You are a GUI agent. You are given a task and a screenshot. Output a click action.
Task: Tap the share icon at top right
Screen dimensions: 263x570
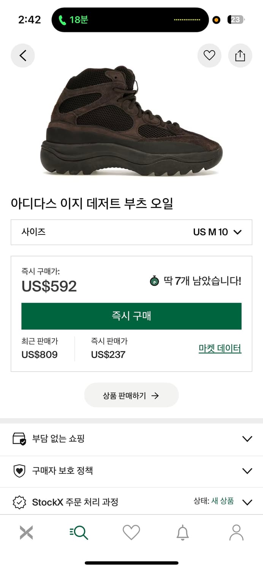(x=240, y=56)
